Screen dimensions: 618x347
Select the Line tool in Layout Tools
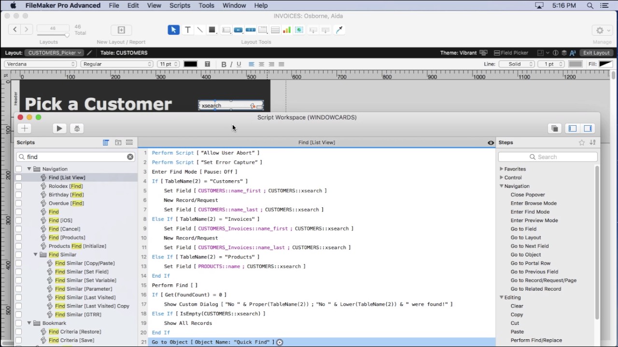[x=199, y=30]
